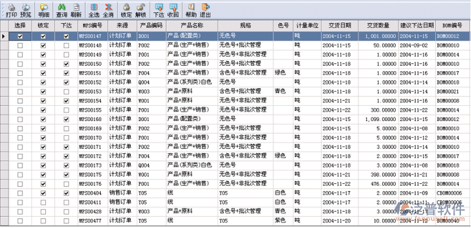This screenshot has height=228, width=471.
Task: Refresh list with 刷新 icon
Action: pos(76,10)
